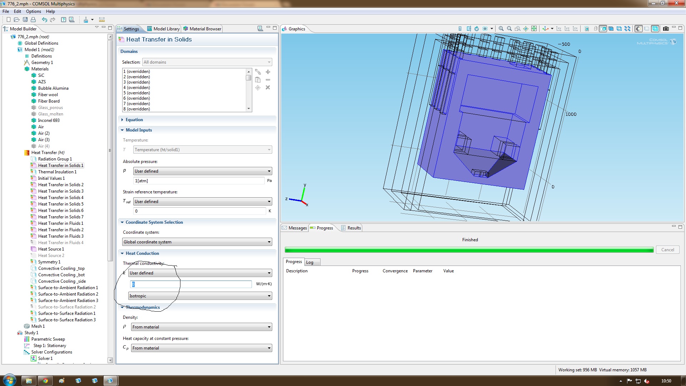This screenshot has width=686, height=386.
Task: Open the Windows Start menu
Action: 9,380
